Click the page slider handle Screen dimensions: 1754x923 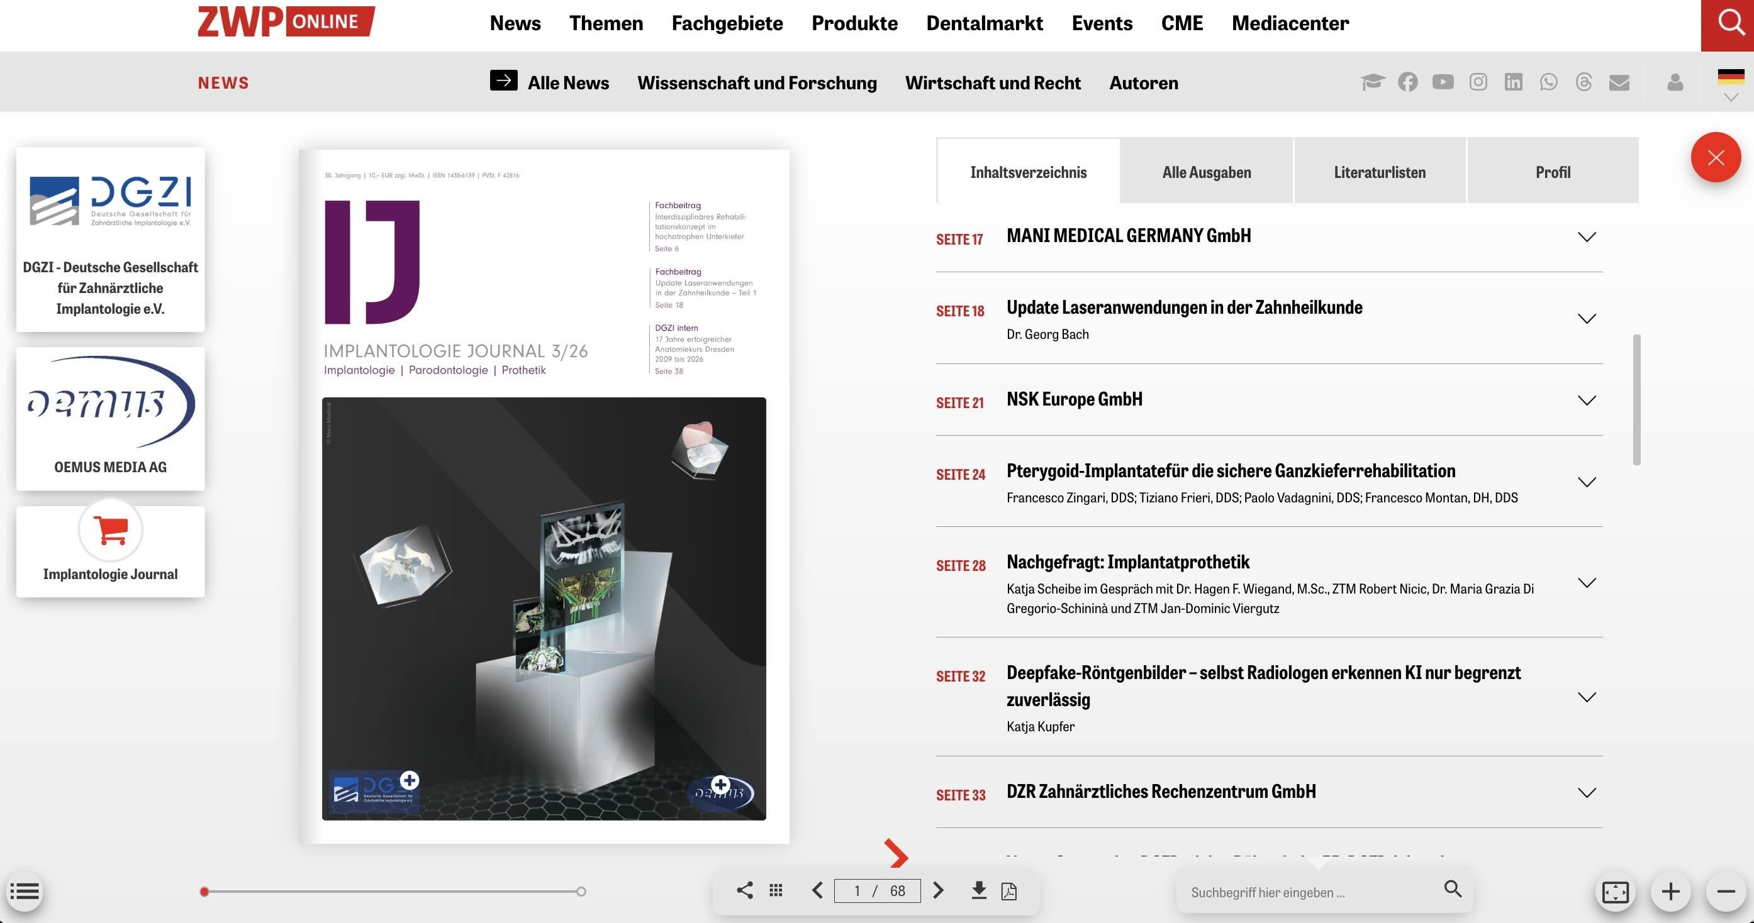(204, 892)
